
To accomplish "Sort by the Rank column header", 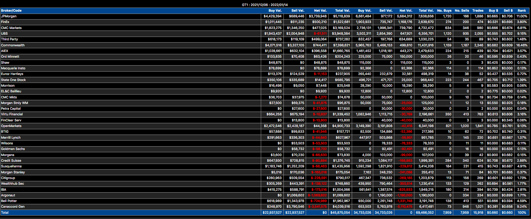I will [522, 11].
